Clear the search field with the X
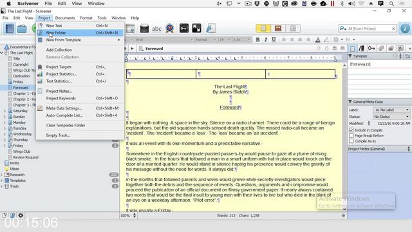The width and height of the screenshot is (412, 232). coord(393,28)
